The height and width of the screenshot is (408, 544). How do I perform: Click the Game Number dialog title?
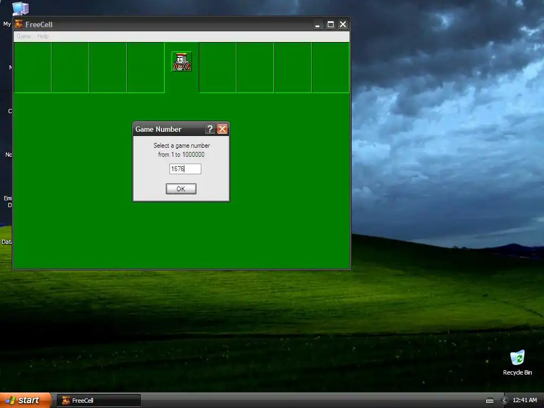tap(158, 129)
